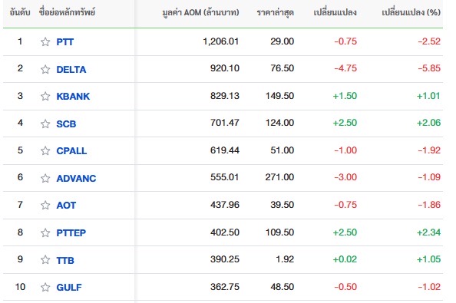The height and width of the screenshot is (303, 456).
Task: Toggle the favorite star for DELTA
Action: point(45,69)
